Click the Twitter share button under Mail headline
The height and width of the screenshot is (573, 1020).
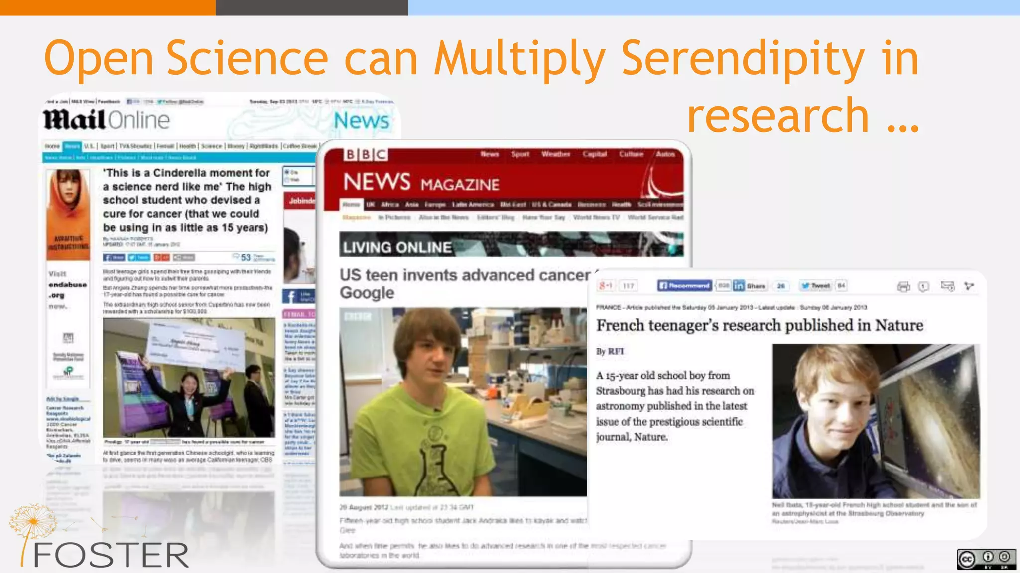[139, 257]
